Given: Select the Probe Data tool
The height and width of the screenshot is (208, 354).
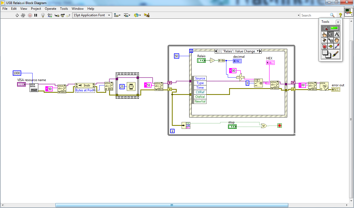Looking at the screenshot, I should [330, 46].
